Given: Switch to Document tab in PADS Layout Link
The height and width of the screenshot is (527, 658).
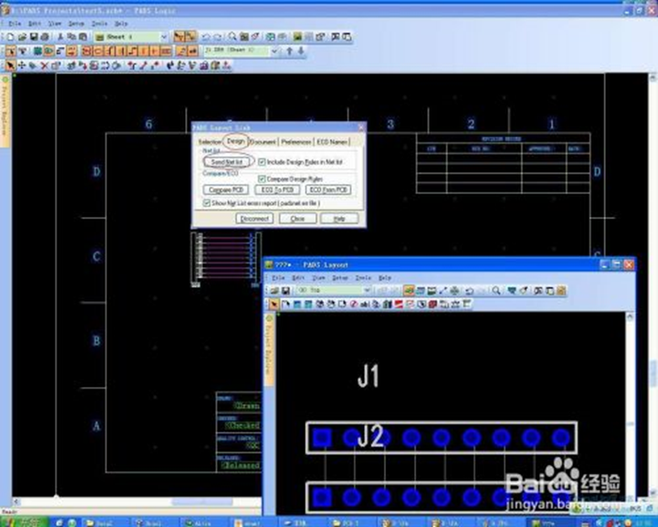Looking at the screenshot, I should [263, 142].
